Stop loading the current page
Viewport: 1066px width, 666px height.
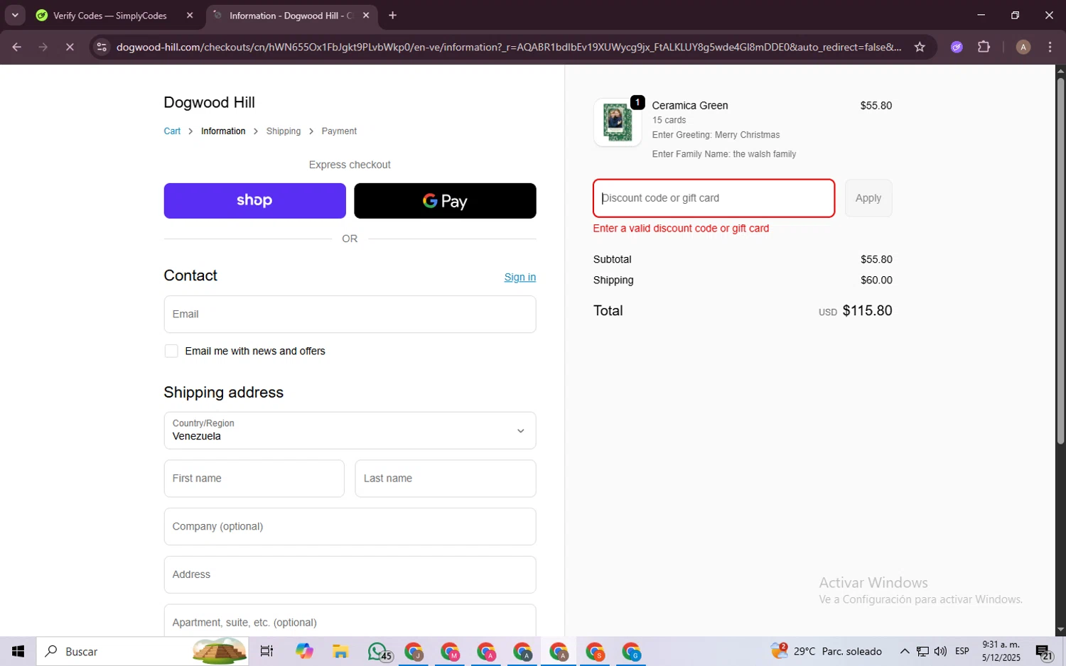(x=70, y=47)
